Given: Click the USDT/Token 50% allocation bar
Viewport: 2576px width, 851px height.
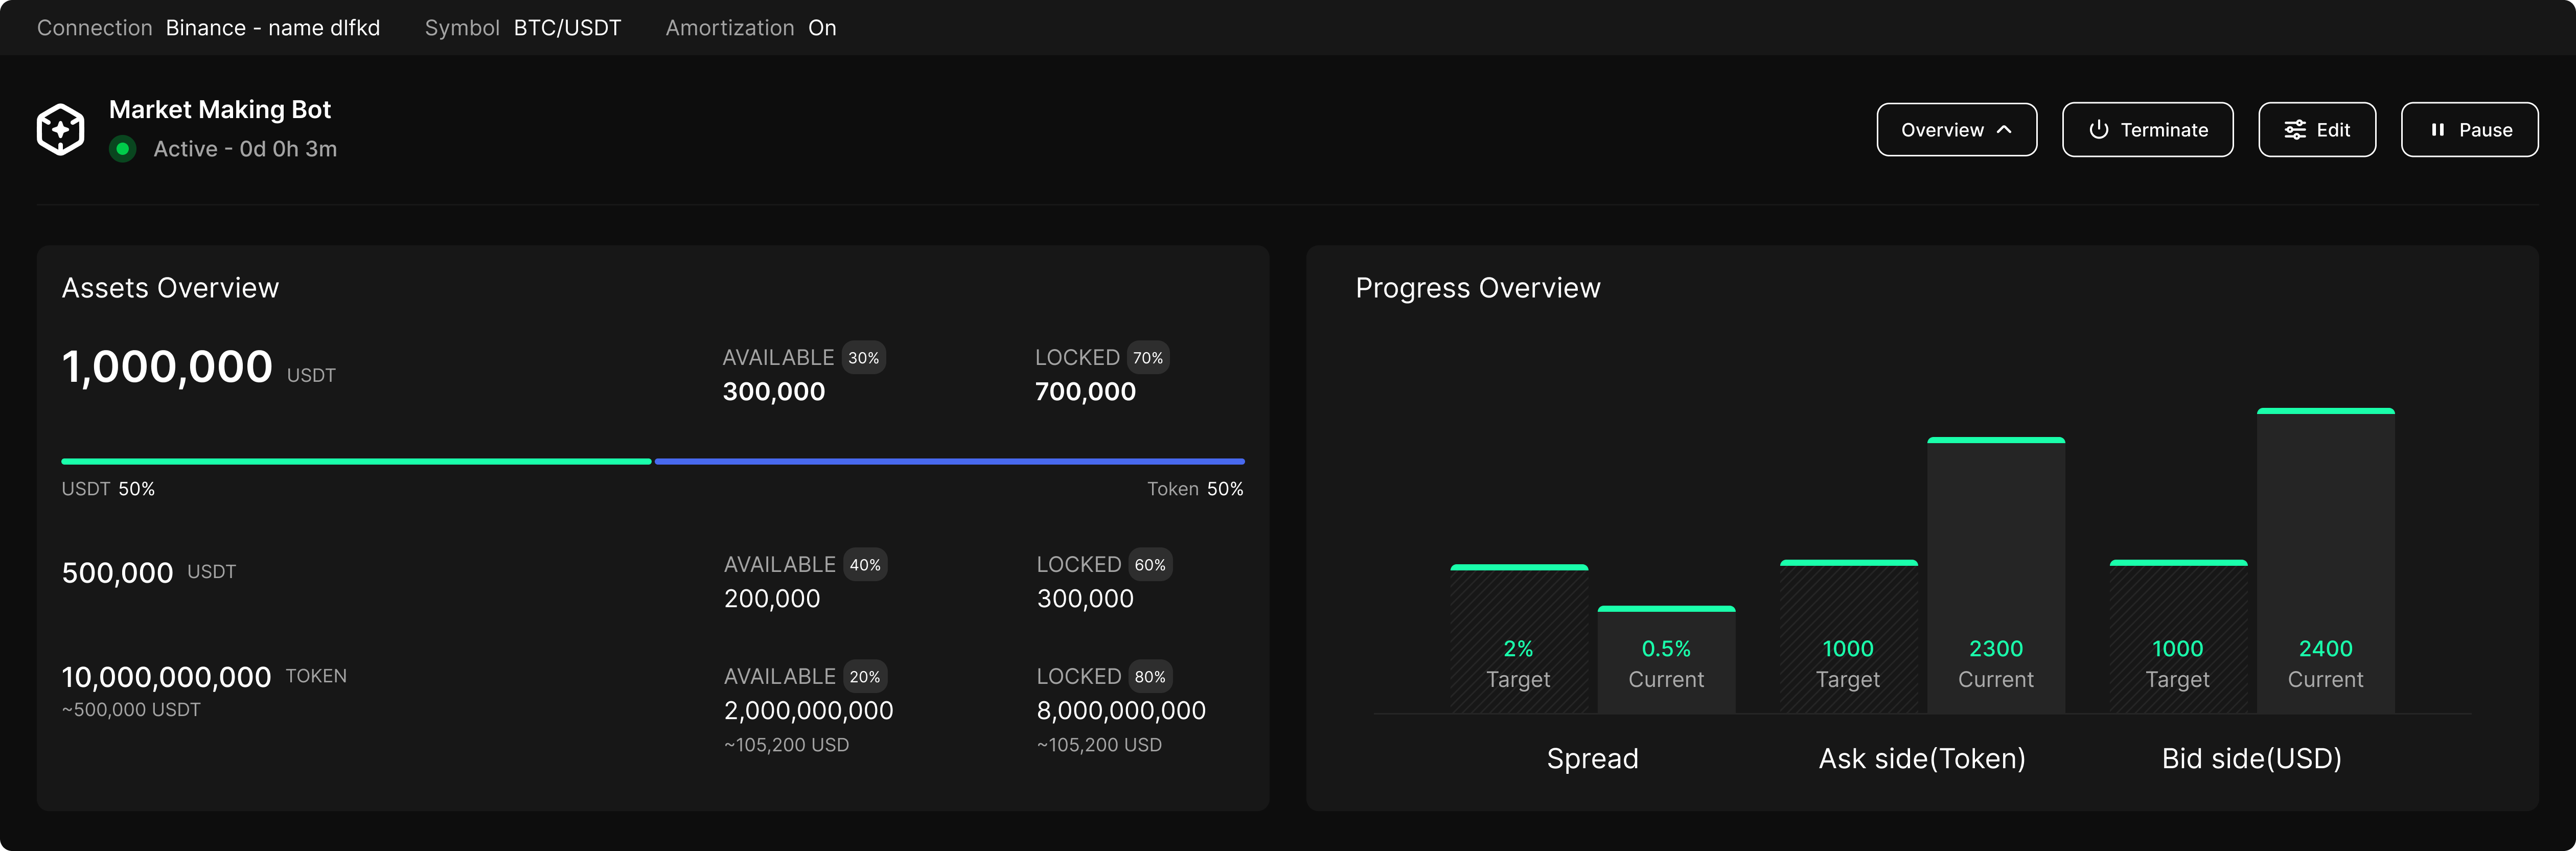Looking at the screenshot, I should (x=653, y=461).
